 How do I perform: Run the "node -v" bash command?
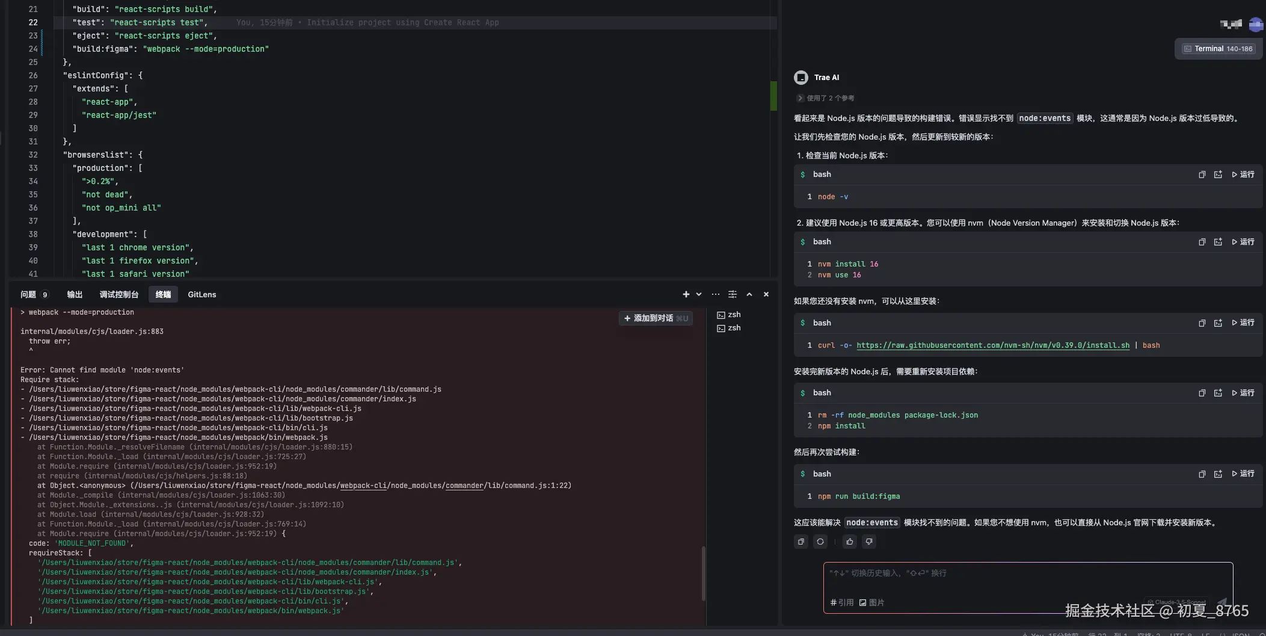point(1243,174)
